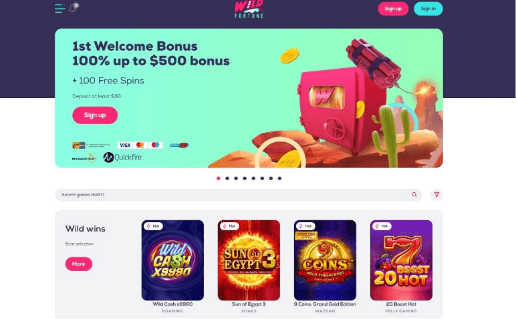516x319 pixels.
Task: Click the Pragmatic Play logo
Action: pyautogui.click(x=84, y=158)
